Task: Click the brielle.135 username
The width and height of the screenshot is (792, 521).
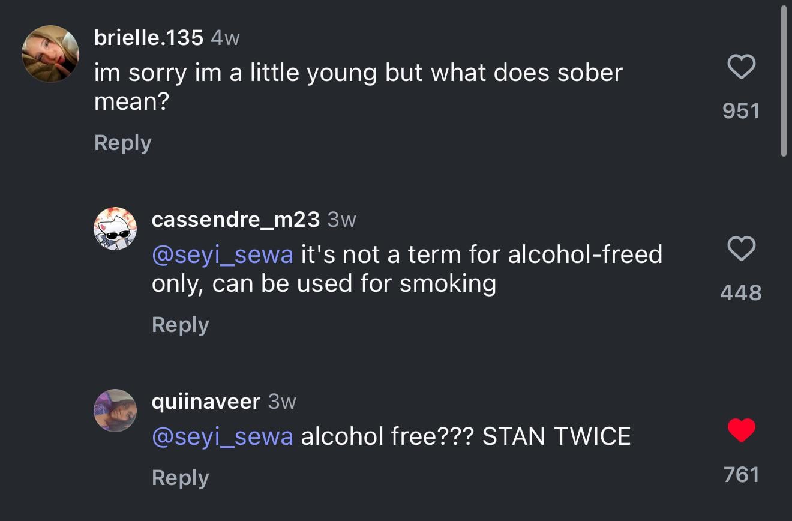Action: [149, 38]
